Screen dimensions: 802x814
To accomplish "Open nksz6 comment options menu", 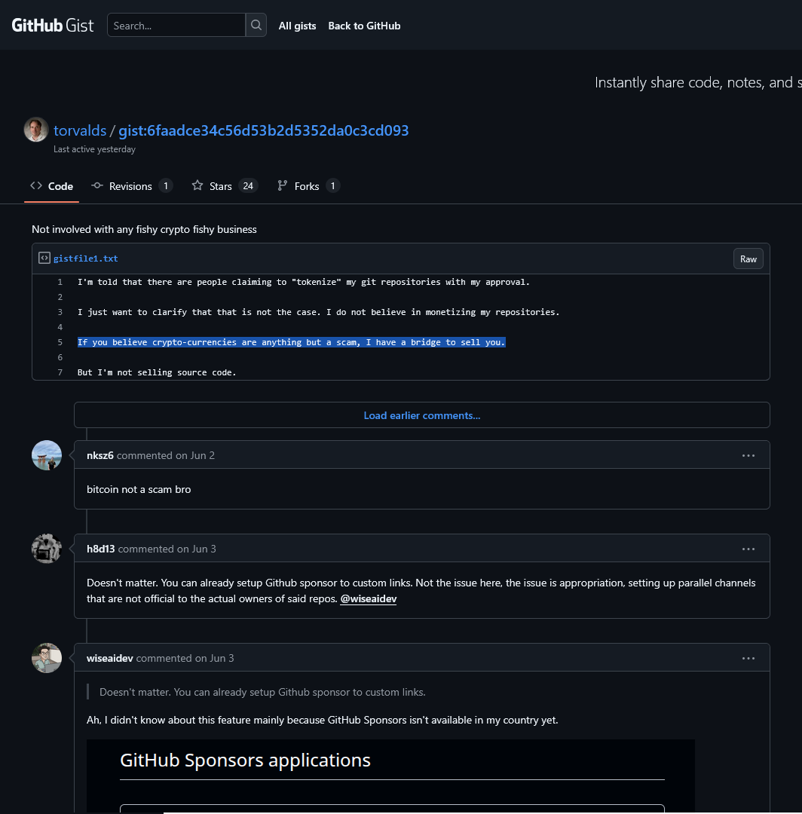I will coord(748,455).
